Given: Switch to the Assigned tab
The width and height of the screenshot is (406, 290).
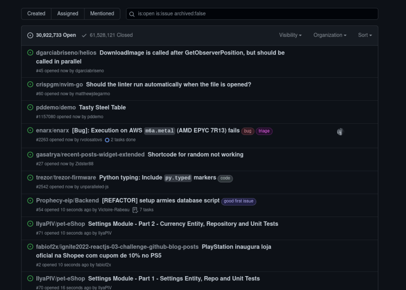Looking at the screenshot, I should 67,14.
